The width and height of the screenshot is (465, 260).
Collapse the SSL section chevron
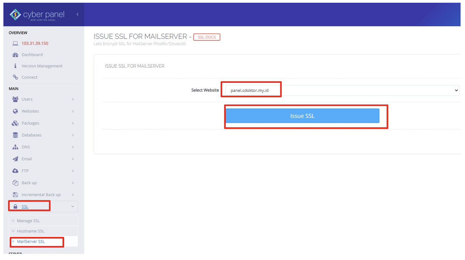72,206
